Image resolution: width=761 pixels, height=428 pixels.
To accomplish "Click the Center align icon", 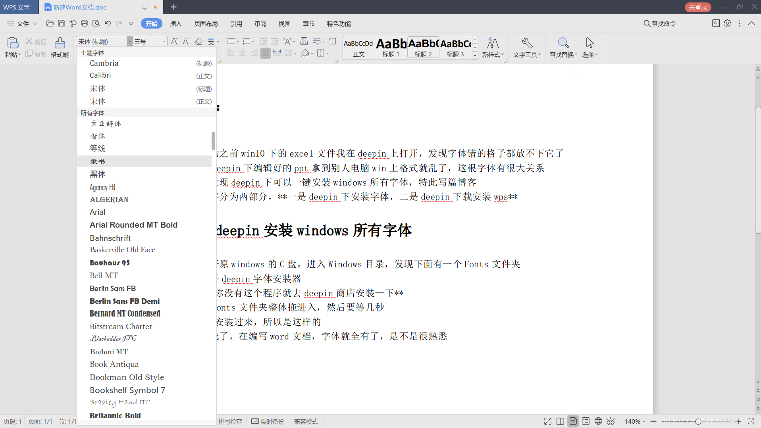I will tap(243, 53).
